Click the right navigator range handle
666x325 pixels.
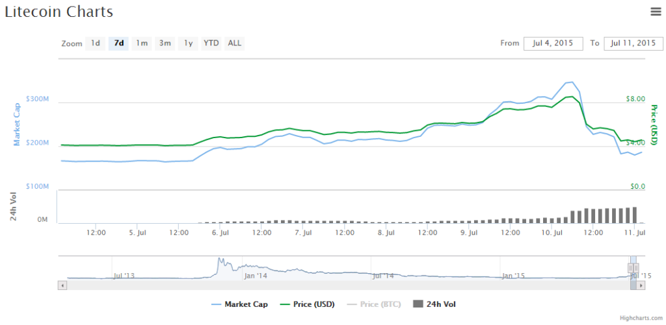[636, 268]
